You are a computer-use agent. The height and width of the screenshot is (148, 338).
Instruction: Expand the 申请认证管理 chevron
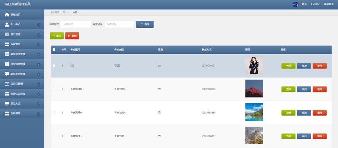(x=39, y=94)
